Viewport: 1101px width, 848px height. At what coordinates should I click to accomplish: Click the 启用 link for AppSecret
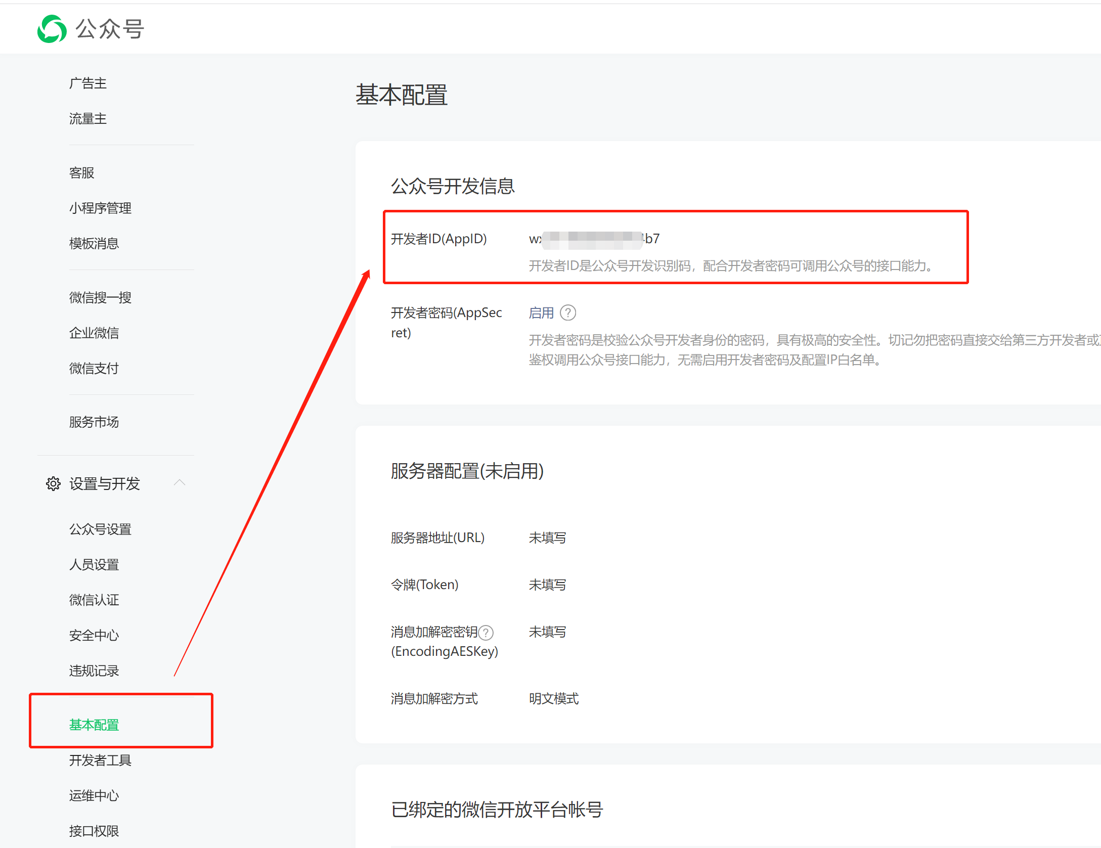click(541, 313)
